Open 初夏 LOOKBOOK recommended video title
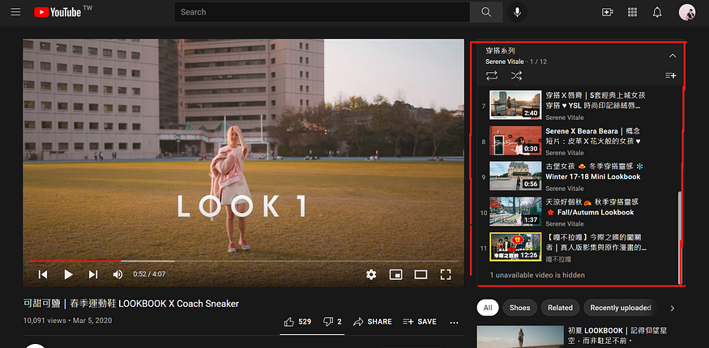Image resolution: width=709 pixels, height=348 pixels. pyautogui.click(x=617, y=335)
